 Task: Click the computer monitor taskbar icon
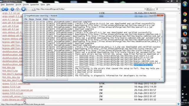[x=185, y=54]
